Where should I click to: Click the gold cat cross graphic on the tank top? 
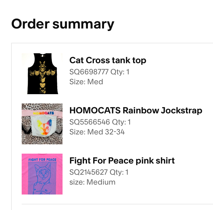coord(42,74)
